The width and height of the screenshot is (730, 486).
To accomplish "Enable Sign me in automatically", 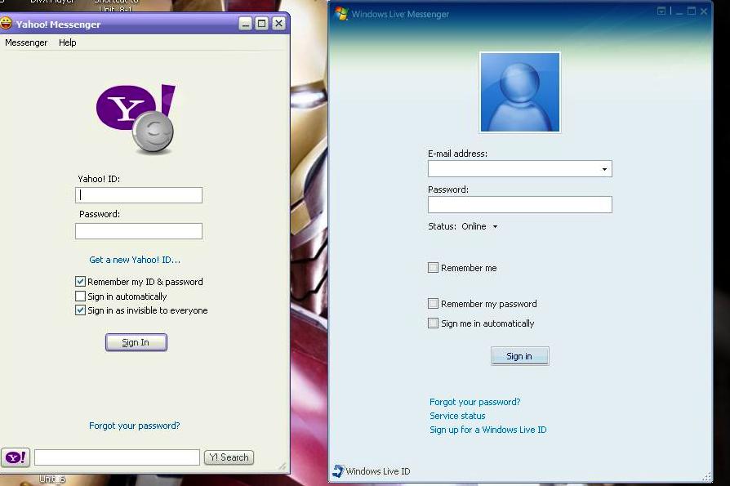I will click(433, 323).
